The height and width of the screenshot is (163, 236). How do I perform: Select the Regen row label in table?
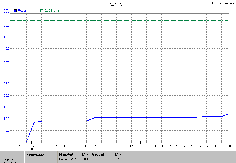coord(8,159)
